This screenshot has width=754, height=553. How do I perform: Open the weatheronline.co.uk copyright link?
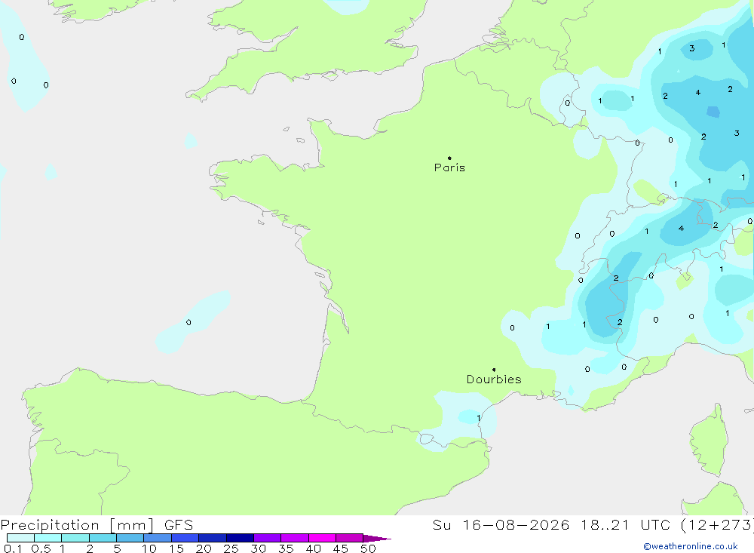tap(691, 546)
